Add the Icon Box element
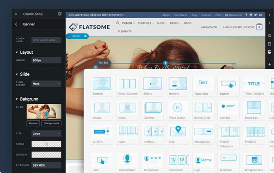Screen dimensions: 274x173 [229, 110]
